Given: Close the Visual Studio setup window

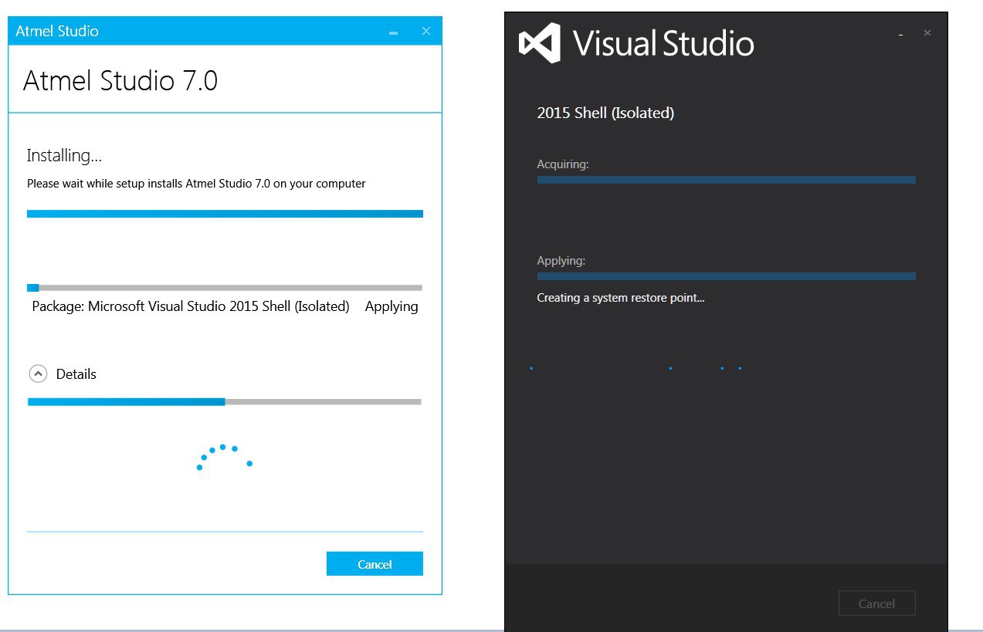Looking at the screenshot, I should [927, 33].
